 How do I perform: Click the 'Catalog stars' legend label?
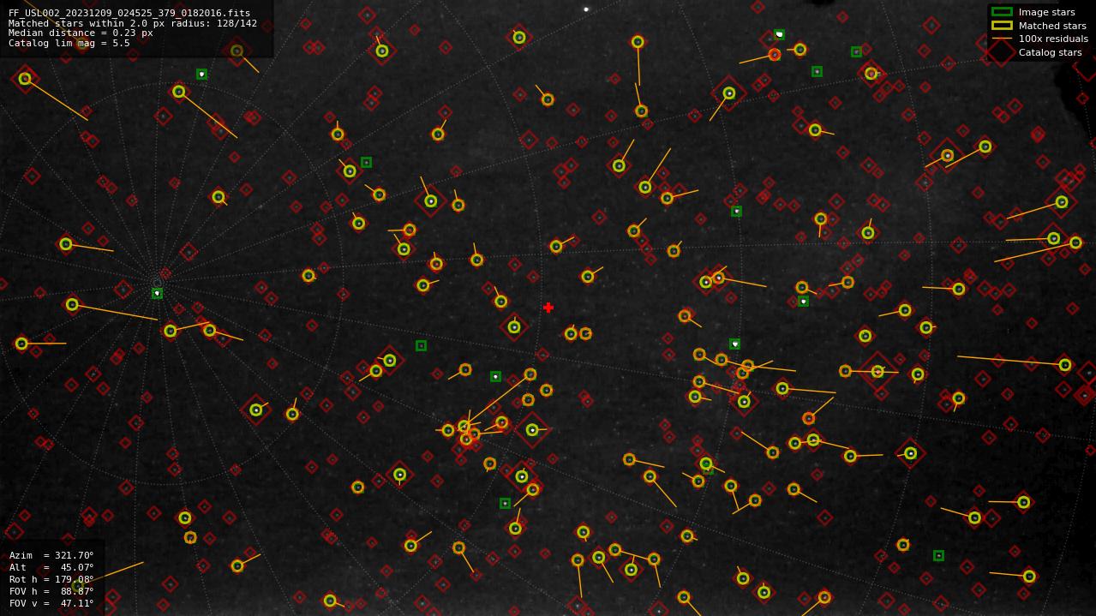coord(1050,52)
